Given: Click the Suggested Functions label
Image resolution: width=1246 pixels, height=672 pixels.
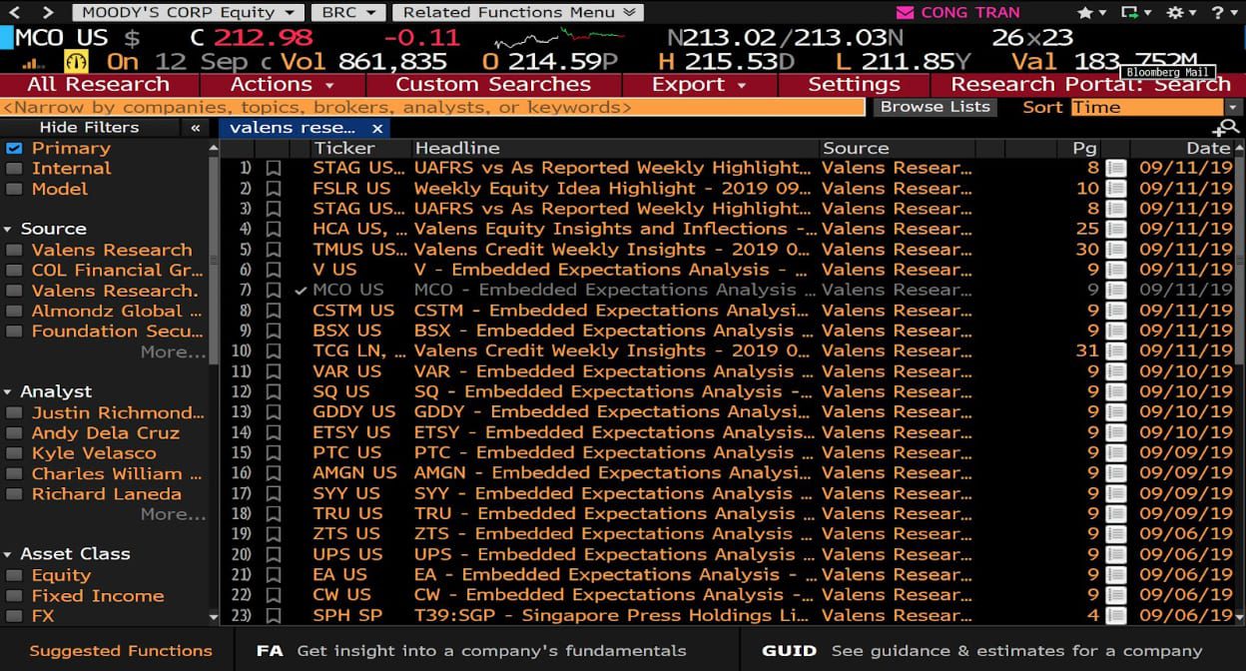Looking at the screenshot, I should point(121,650).
